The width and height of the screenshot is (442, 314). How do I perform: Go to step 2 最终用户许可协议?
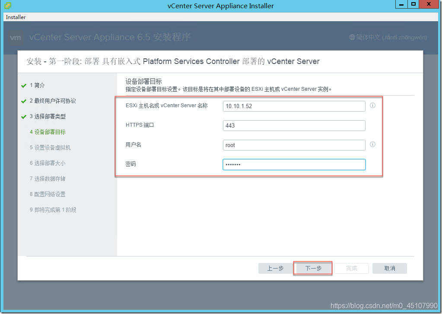pyautogui.click(x=53, y=101)
